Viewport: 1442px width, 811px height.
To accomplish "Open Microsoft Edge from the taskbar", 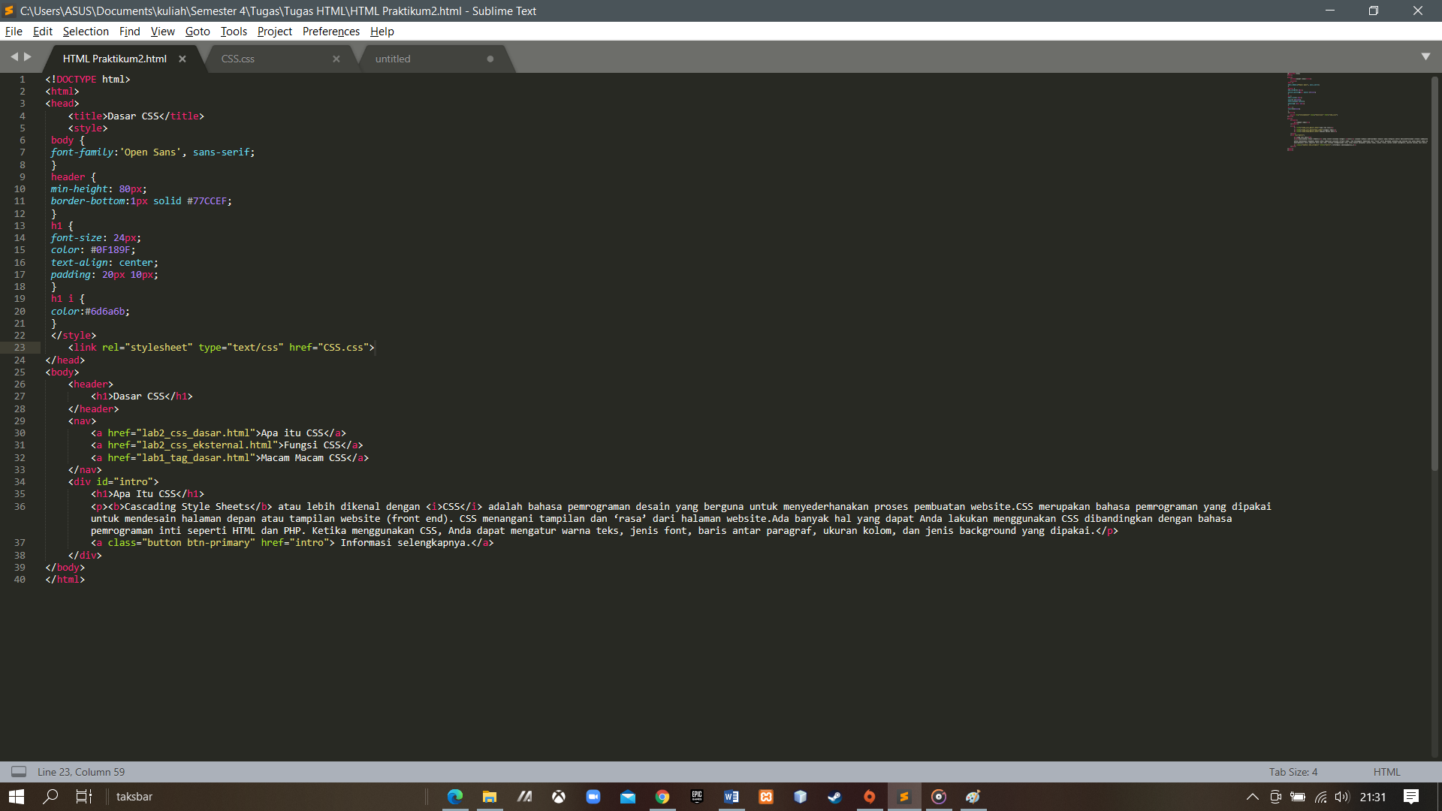I will (455, 797).
